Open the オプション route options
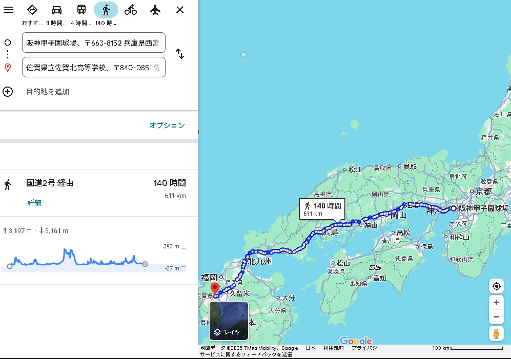This screenshot has width=511, height=359. tap(167, 125)
